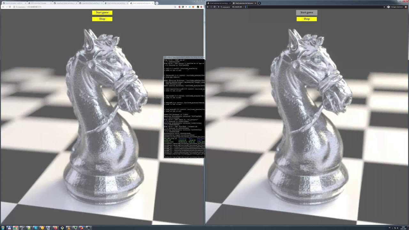Click the MetaMask fox extension icon
Viewport: 409px width, 230px height.
193,7
